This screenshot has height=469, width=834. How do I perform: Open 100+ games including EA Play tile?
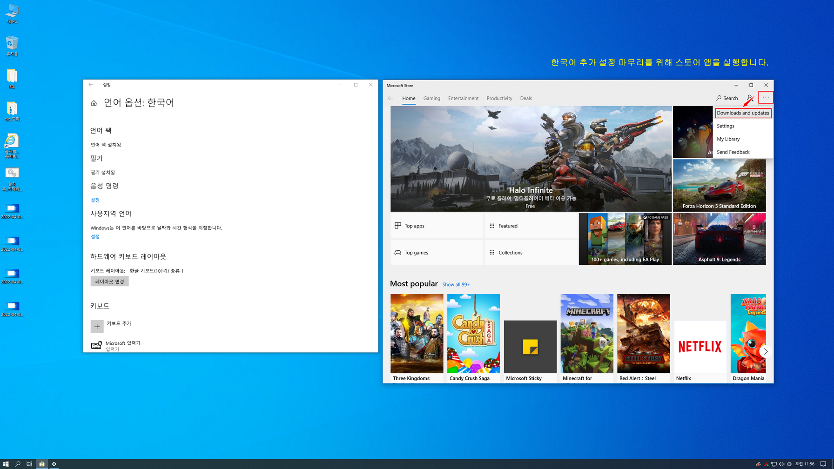pos(625,239)
